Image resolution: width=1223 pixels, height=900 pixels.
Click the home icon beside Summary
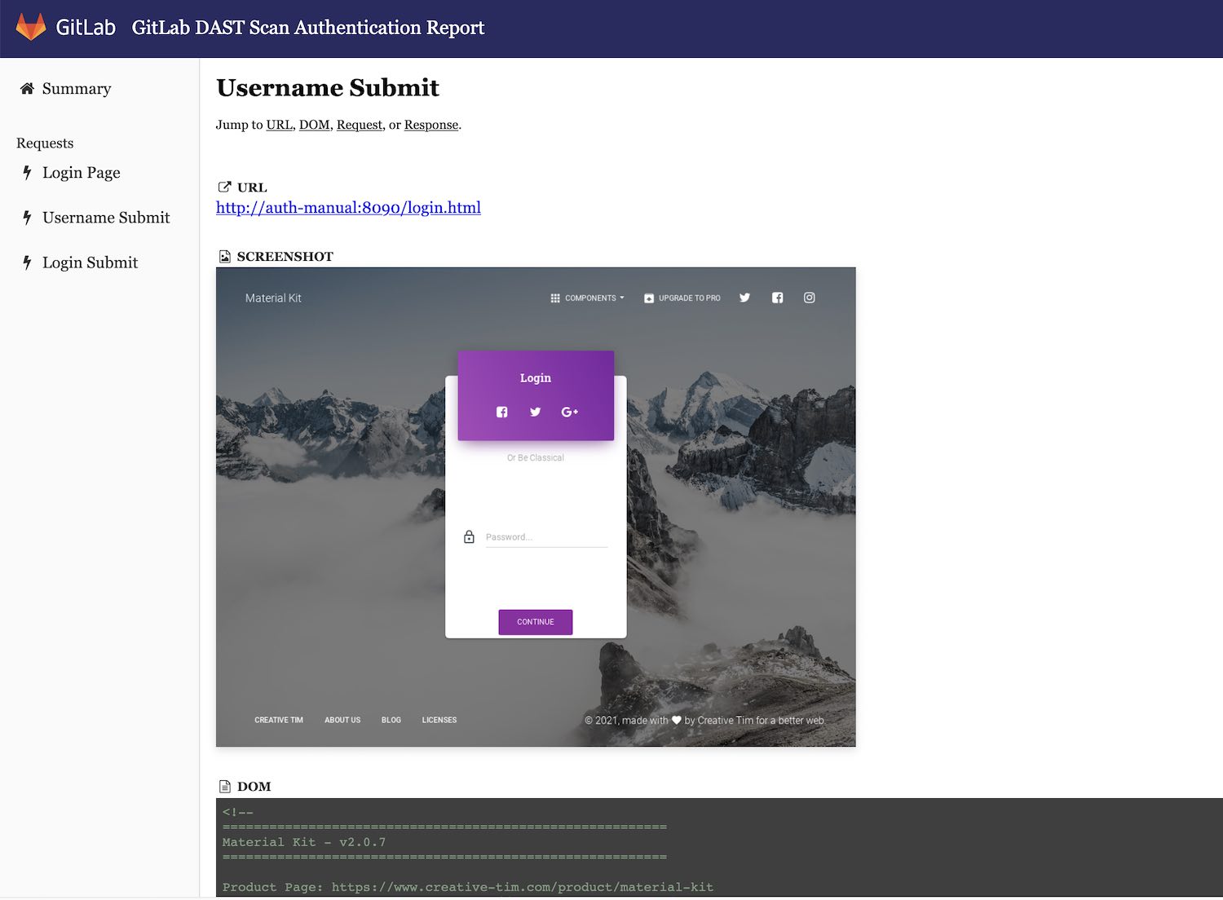click(x=26, y=88)
